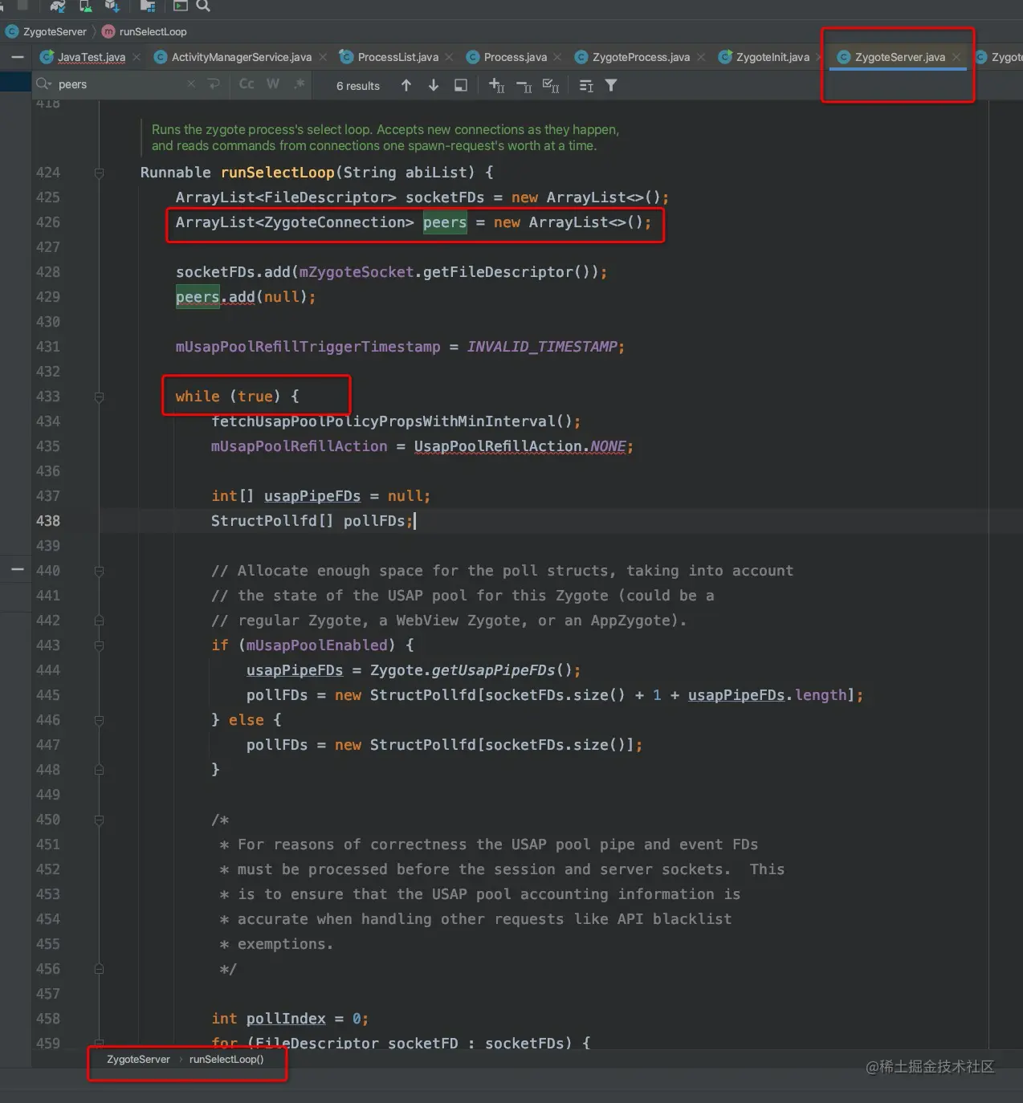This screenshot has height=1103, width=1023.
Task: Click UsapPoolRefillAction.NONE on line 435
Action: tap(520, 446)
